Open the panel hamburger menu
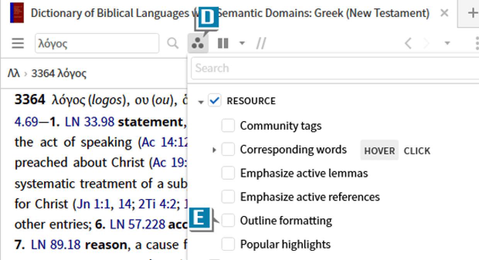 (x=18, y=43)
